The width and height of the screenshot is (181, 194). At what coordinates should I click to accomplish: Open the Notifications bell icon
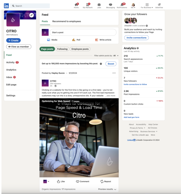(122, 5)
